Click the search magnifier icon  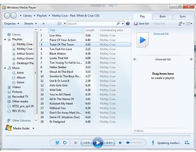click(118, 23)
